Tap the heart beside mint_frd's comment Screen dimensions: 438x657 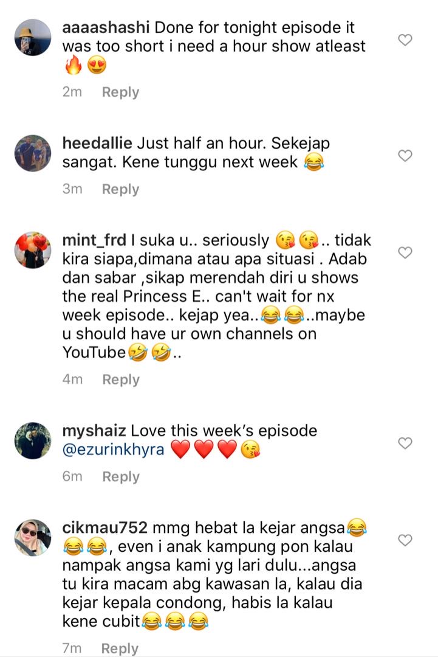405,252
